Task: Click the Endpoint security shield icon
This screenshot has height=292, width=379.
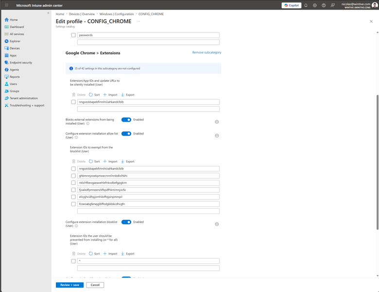Action: (6, 63)
